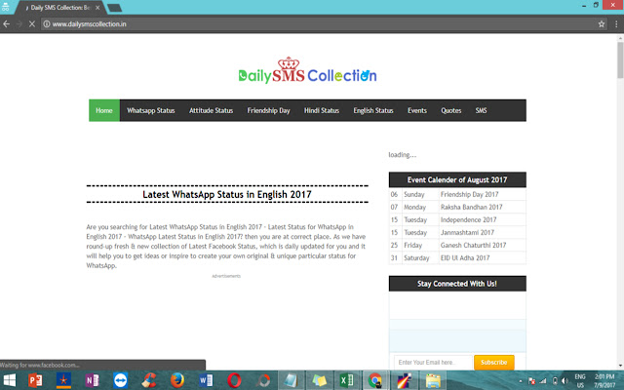Bookmark this page with the star
The width and height of the screenshot is (624, 390).
coord(602,24)
